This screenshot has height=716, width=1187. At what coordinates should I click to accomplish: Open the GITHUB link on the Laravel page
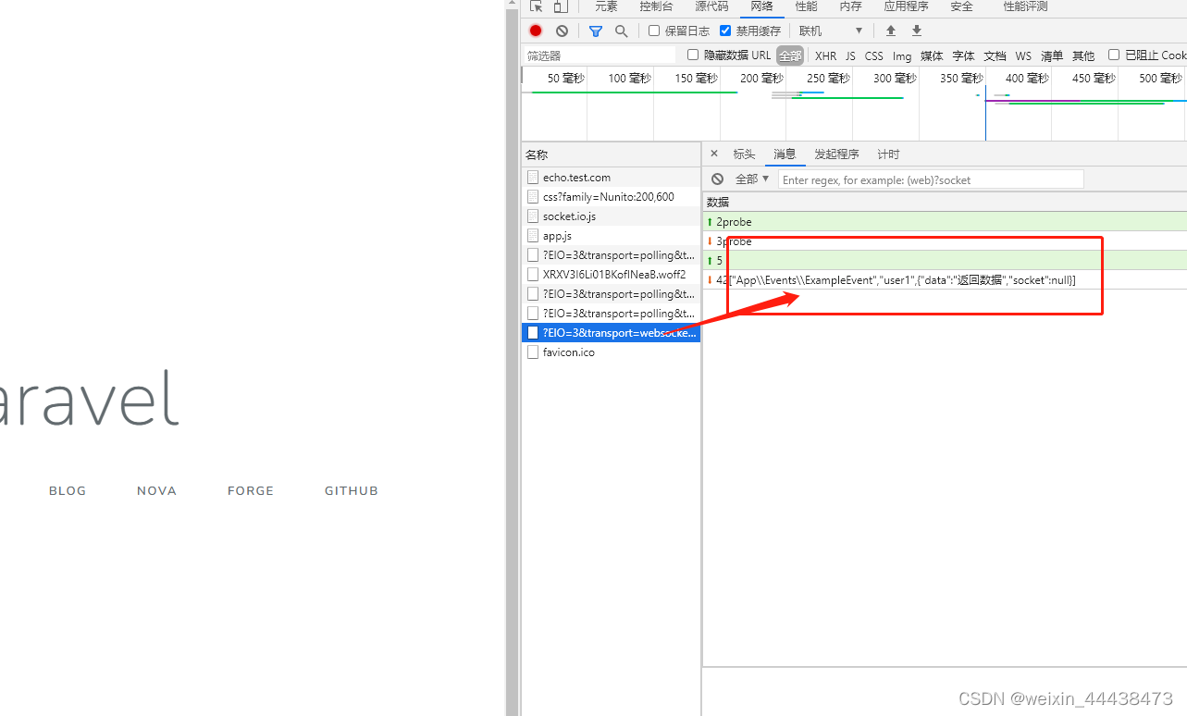pos(351,490)
